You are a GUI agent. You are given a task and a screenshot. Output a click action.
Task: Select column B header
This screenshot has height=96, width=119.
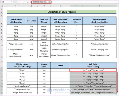(16, 6)
